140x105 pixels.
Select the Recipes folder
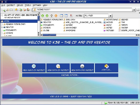(x=123, y=20)
